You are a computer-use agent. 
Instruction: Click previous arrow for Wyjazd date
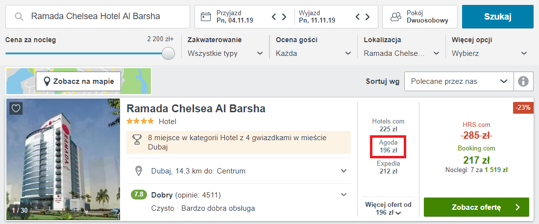(x=358, y=17)
